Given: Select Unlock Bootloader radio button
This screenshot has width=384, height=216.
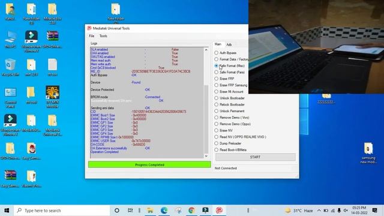Looking at the screenshot, I should click(x=229, y=98).
